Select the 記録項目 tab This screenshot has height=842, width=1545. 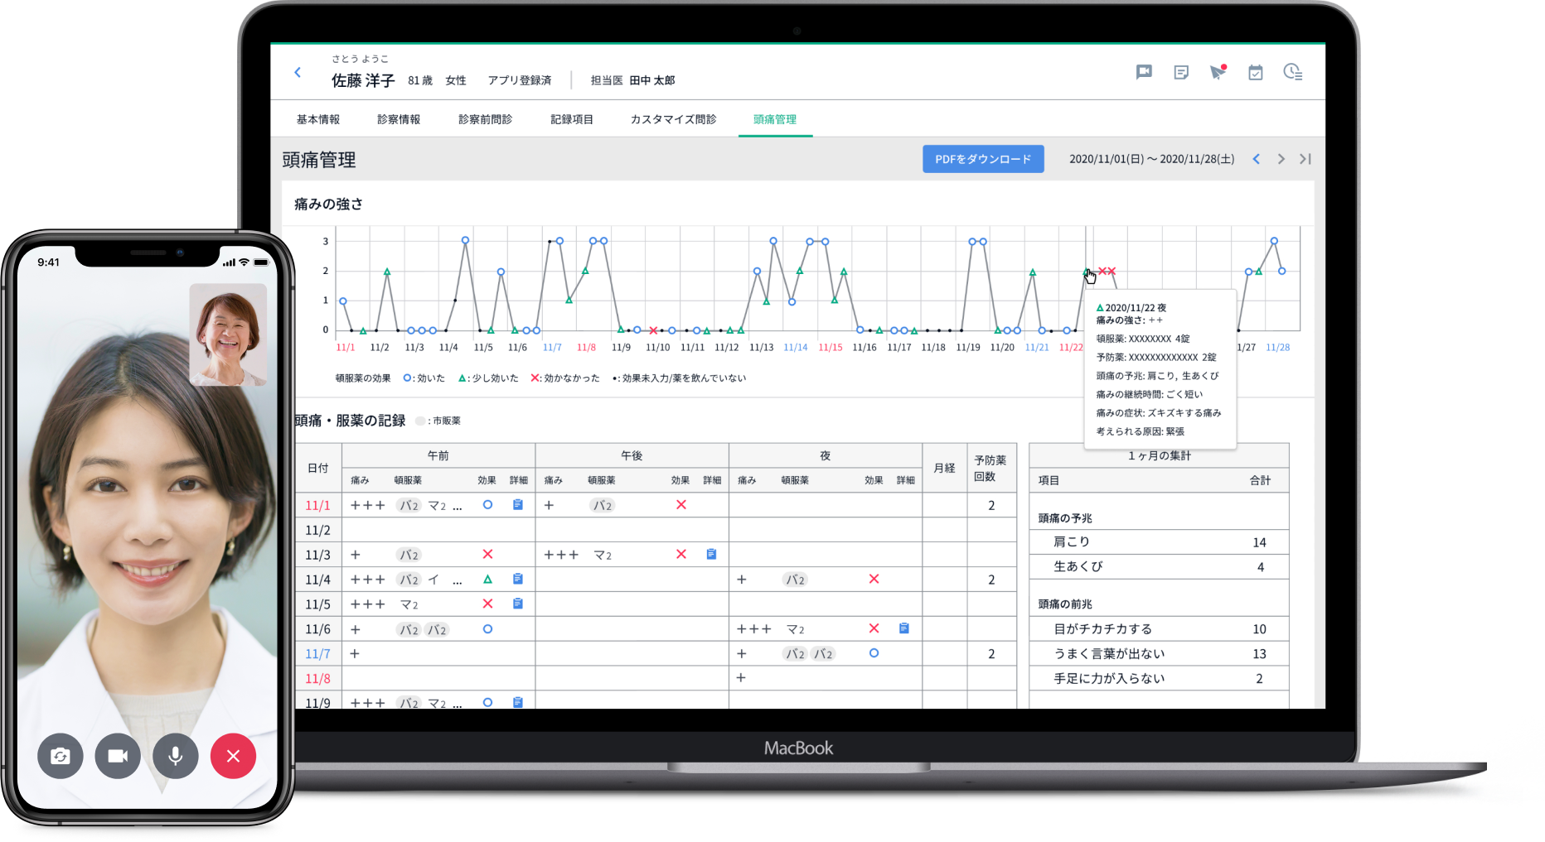tap(572, 119)
